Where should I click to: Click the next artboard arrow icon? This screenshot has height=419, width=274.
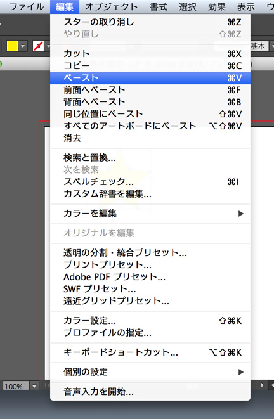point(262,385)
